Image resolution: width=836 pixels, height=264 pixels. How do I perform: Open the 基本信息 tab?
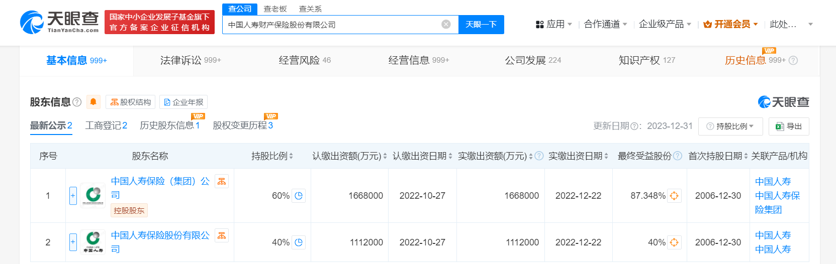click(76, 60)
